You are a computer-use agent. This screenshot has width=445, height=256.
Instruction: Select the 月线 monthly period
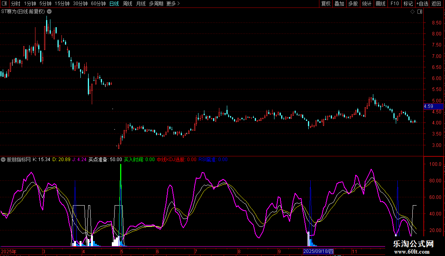(141, 4)
